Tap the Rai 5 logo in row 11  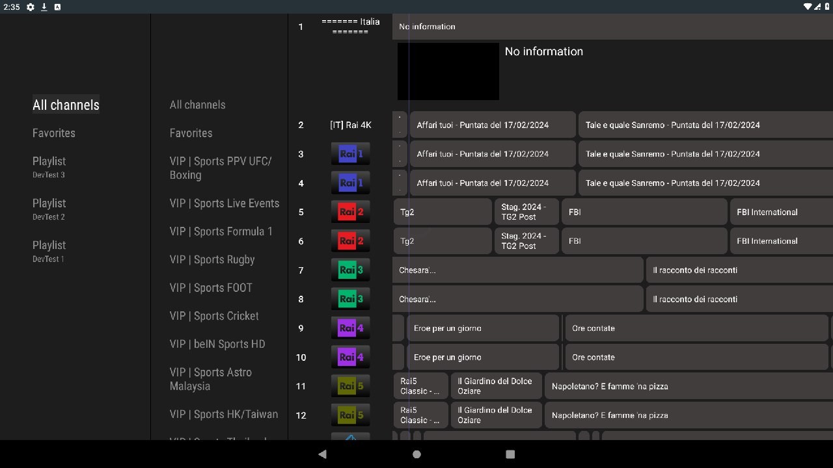point(350,386)
